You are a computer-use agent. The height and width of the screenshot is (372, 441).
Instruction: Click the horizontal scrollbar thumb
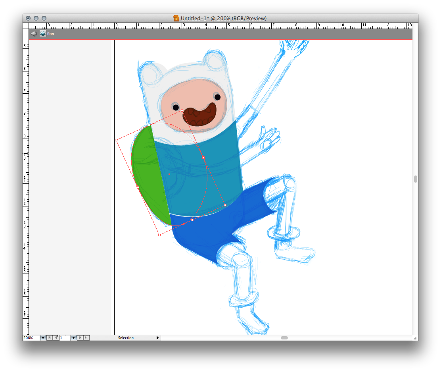click(x=284, y=338)
